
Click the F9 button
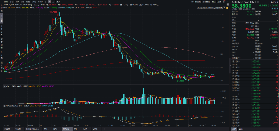coord(192,2)
